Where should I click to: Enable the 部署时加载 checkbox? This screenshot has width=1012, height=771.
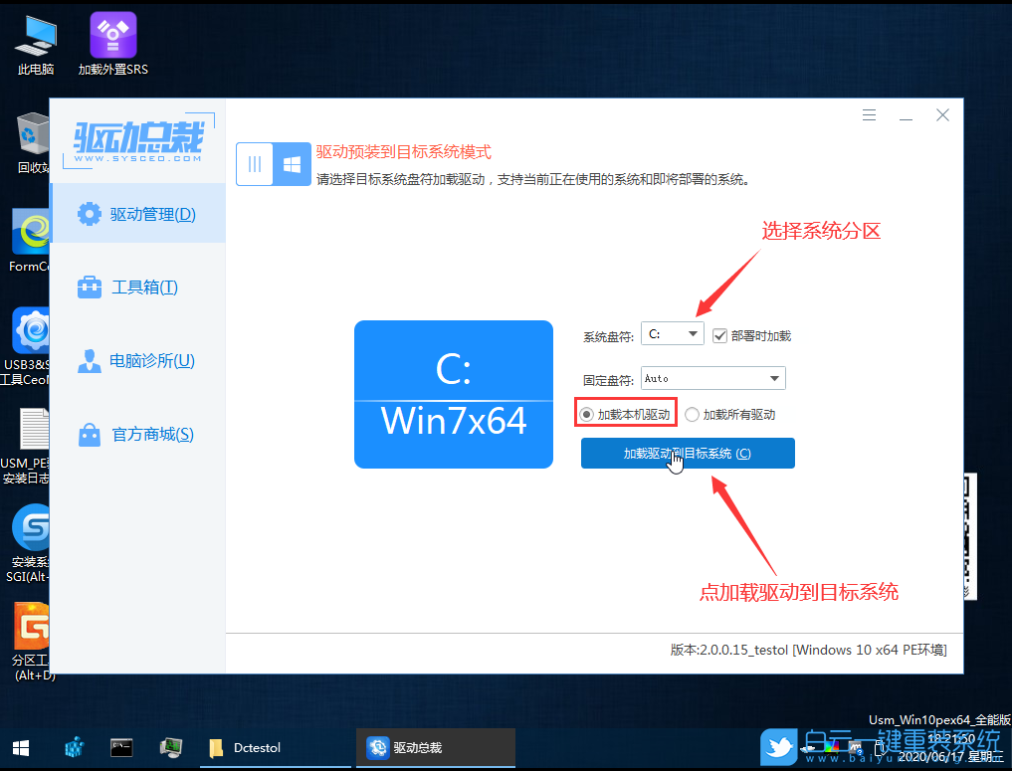coord(719,334)
